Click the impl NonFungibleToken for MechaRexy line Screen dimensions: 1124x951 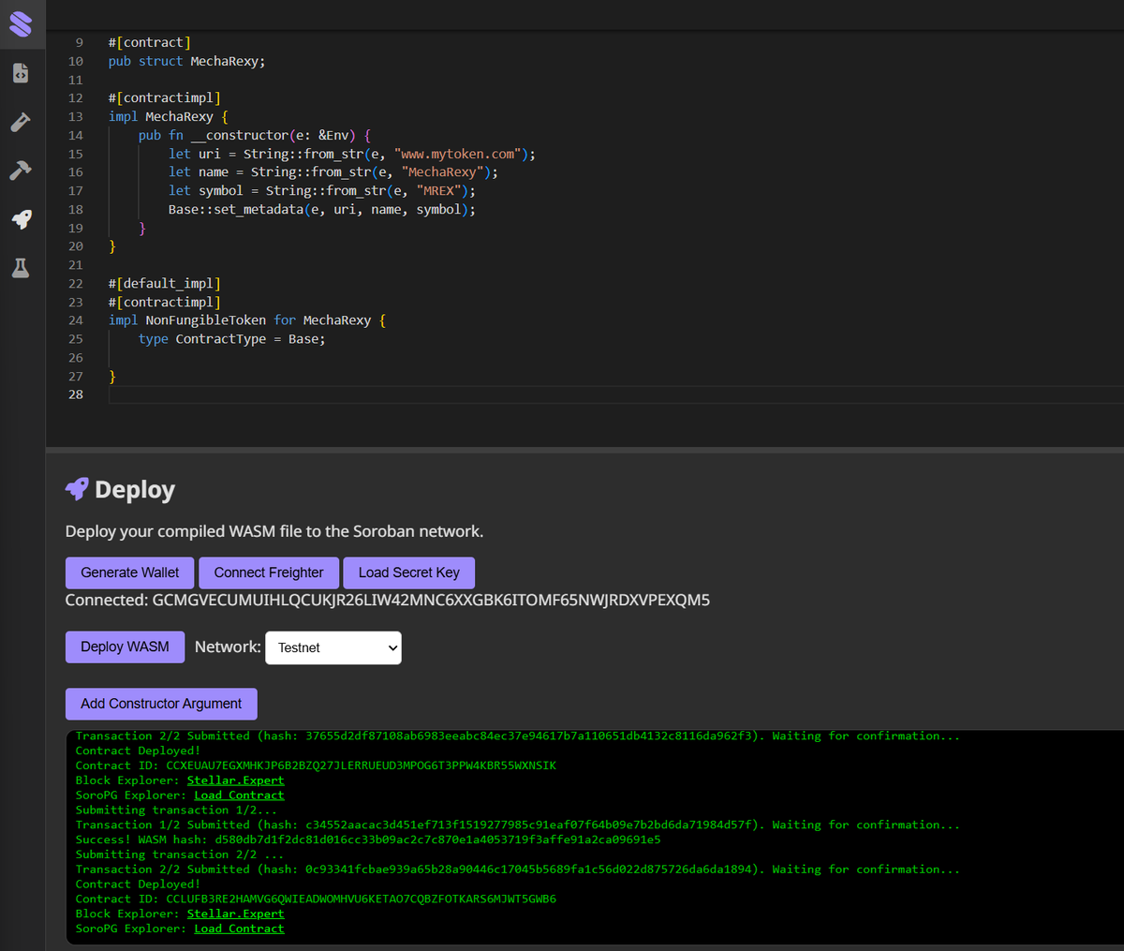pyautogui.click(x=247, y=320)
